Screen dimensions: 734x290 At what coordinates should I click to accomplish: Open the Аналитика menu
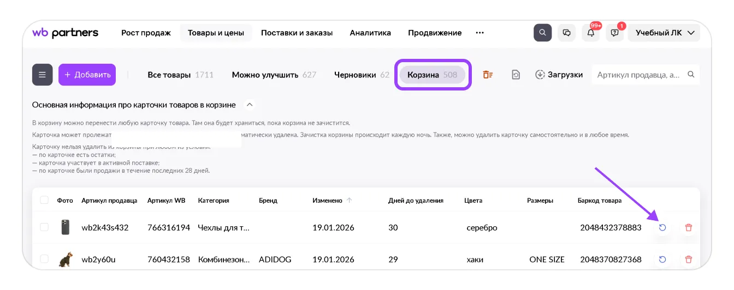370,33
